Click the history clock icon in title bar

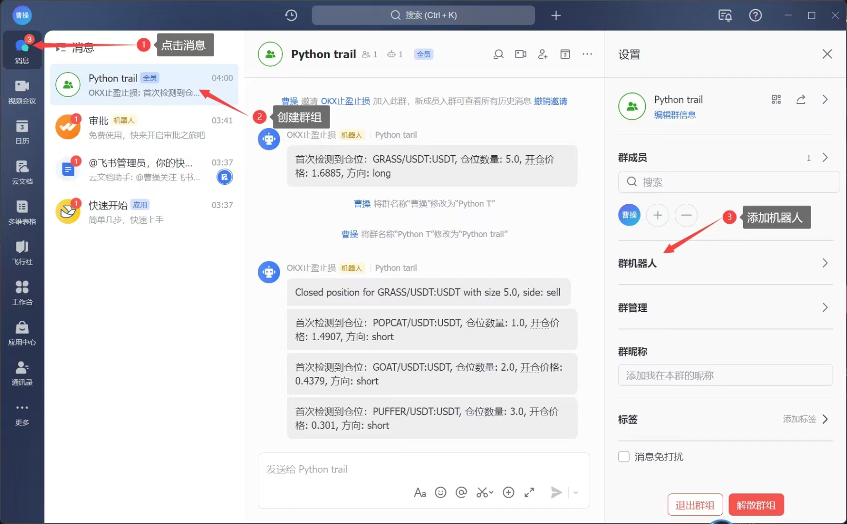[x=291, y=15]
